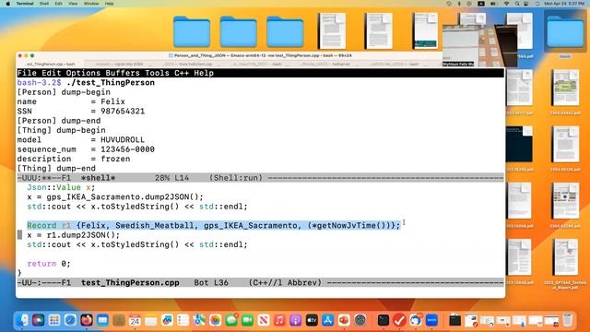Open Calendar showing 24 in dock
Screen dimensions: 590x332
point(135,320)
